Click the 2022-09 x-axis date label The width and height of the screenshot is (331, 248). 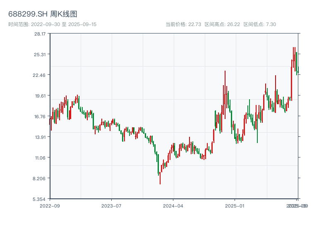pyautogui.click(x=50, y=205)
